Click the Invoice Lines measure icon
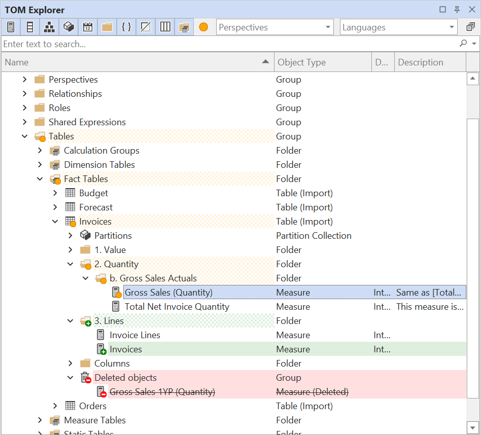Screen dimensions: 481x435 coord(100,335)
